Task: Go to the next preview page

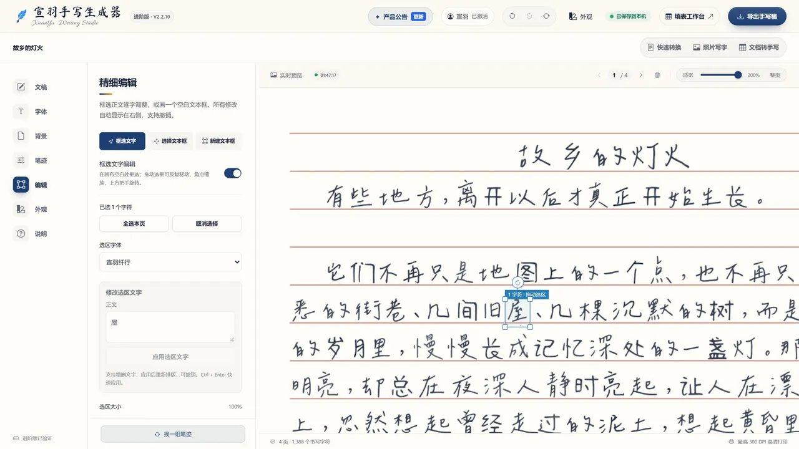Action: click(x=640, y=75)
